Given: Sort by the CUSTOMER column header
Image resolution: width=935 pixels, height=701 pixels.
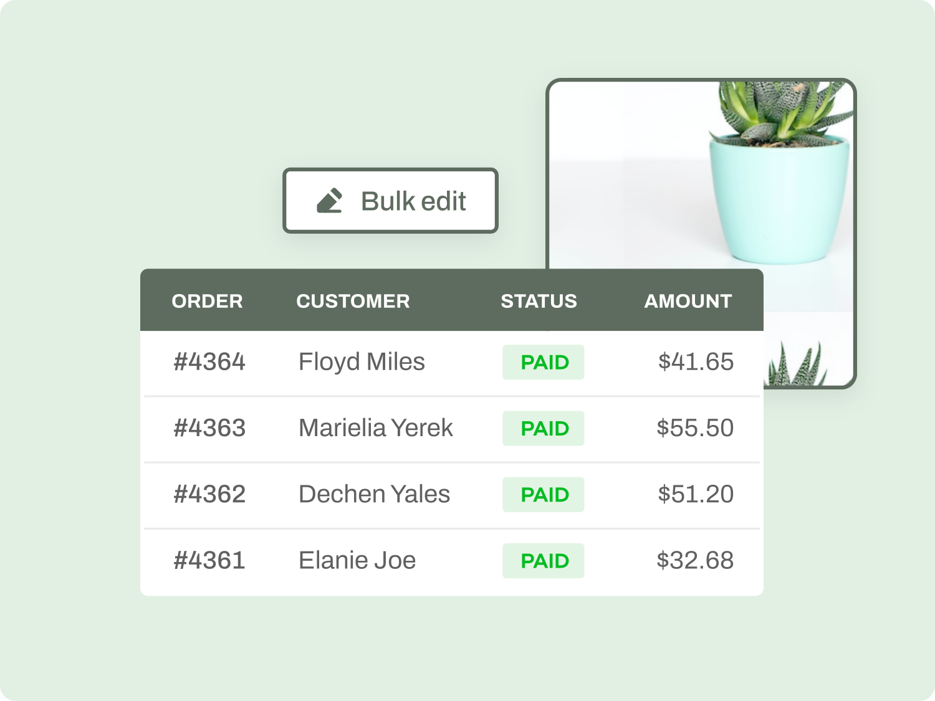Looking at the screenshot, I should coord(353,301).
